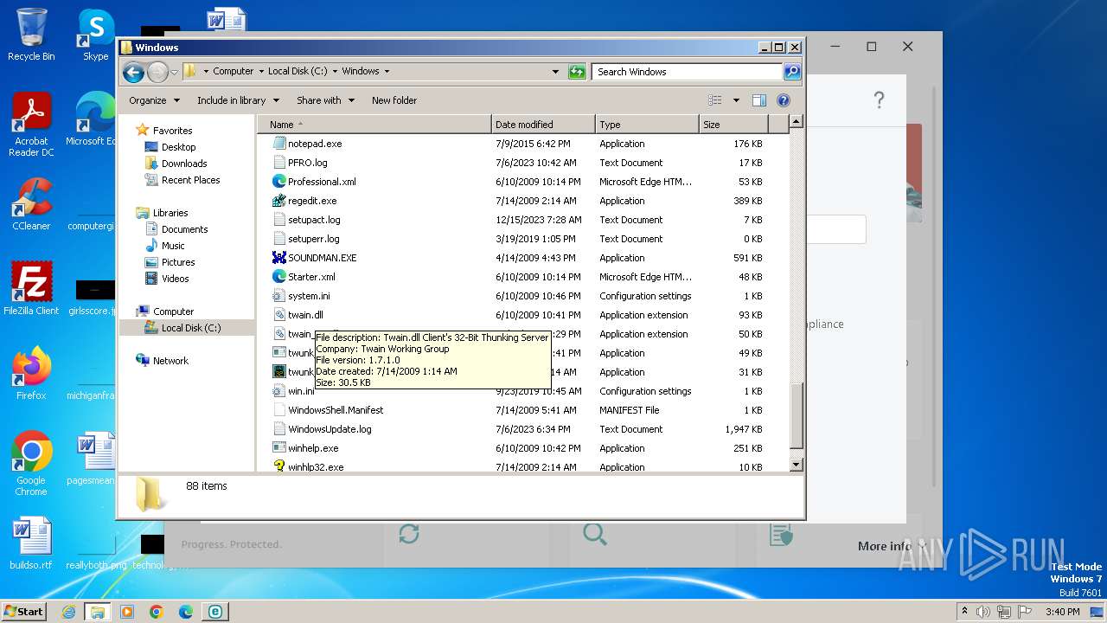The width and height of the screenshot is (1107, 623).
Task: Create a New folder
Action: click(x=394, y=100)
